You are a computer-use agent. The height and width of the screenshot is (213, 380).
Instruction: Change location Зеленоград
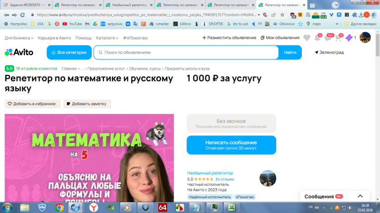329,52
